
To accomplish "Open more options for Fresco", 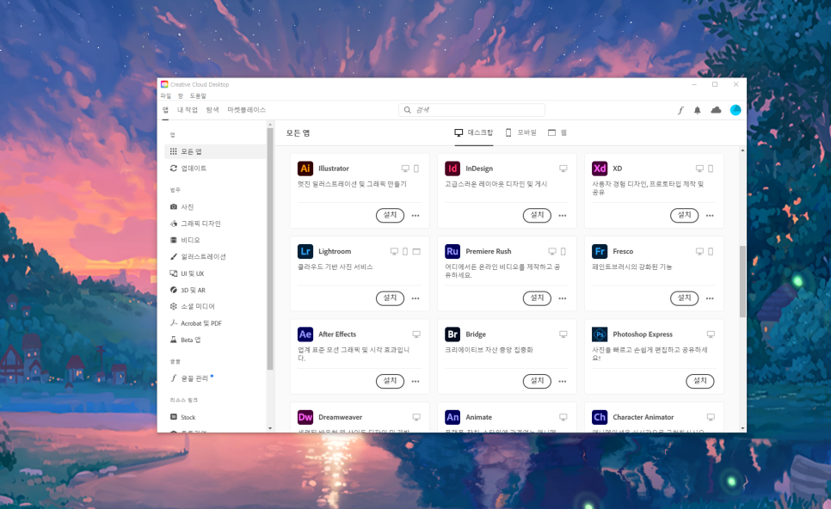I will [710, 298].
